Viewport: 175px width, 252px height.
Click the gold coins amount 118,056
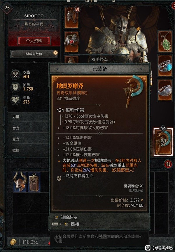(30, 242)
